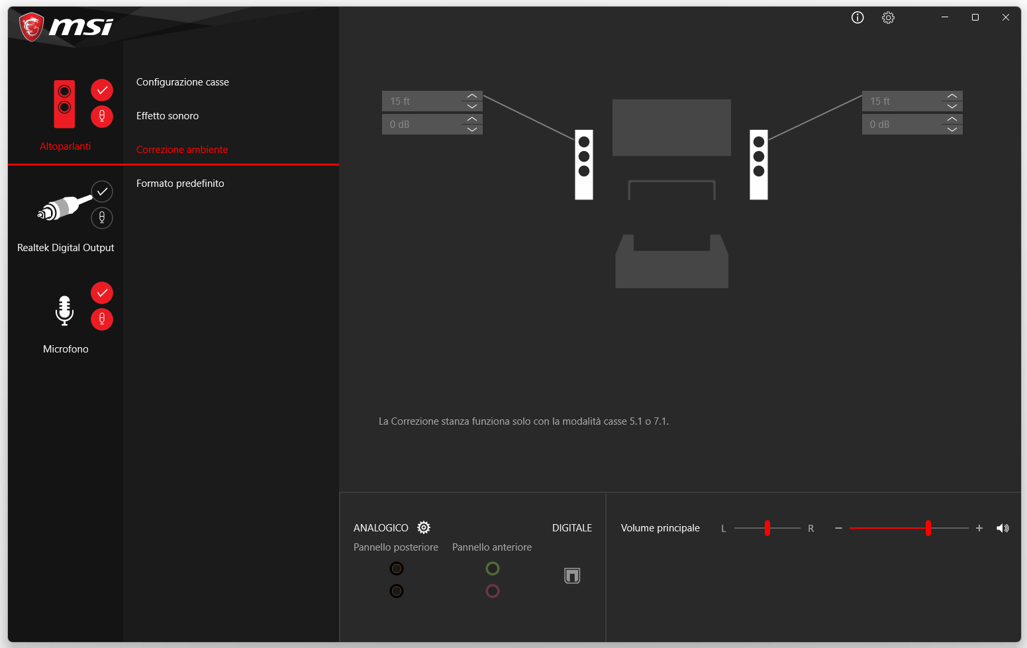
Task: Increase left speaker gain 0 dB
Action: pos(472,119)
